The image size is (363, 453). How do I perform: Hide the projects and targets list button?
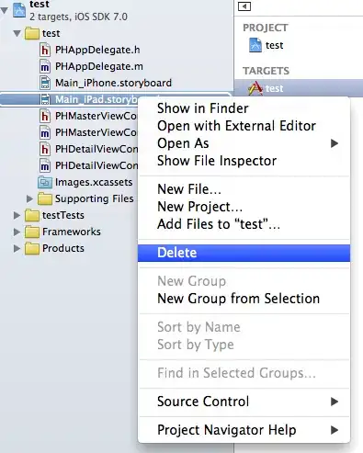(244, 6)
